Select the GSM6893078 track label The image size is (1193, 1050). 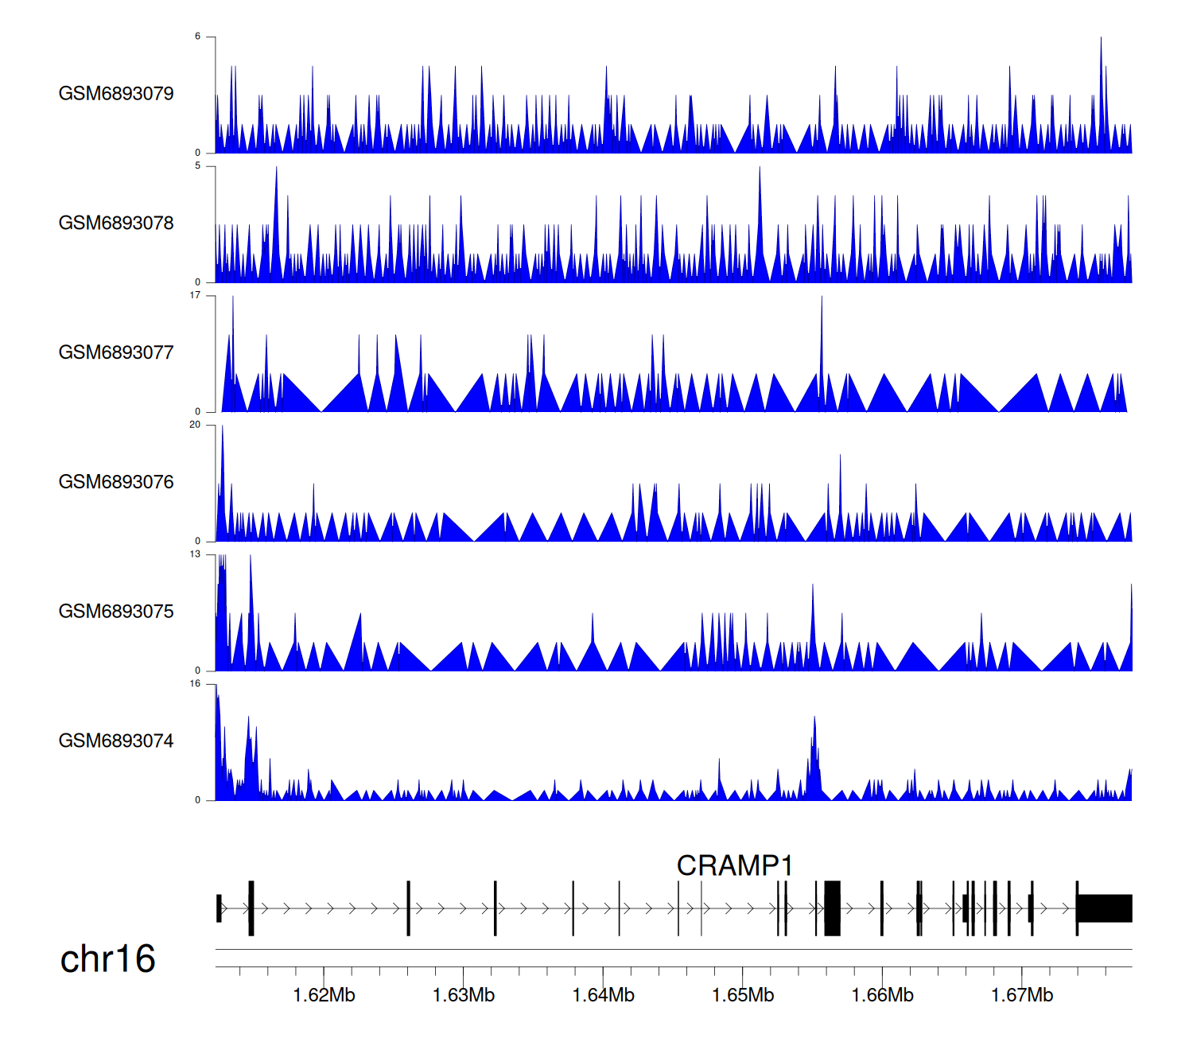tap(116, 224)
